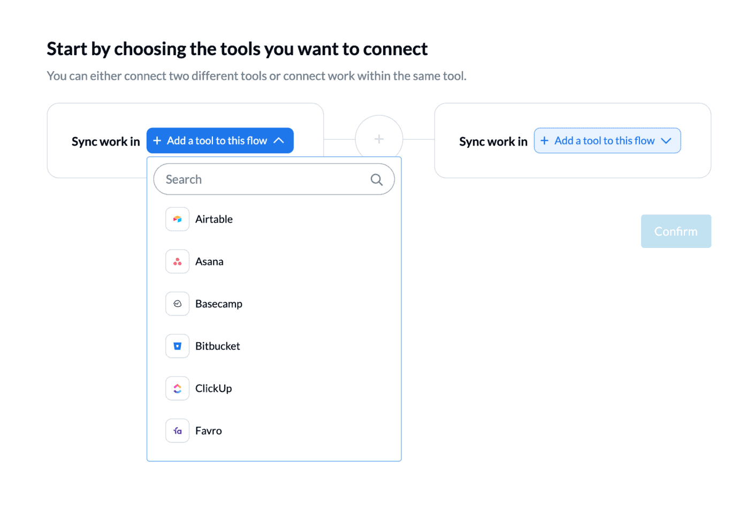Image resolution: width=731 pixels, height=513 pixels.
Task: Click the Confirm button
Action: 676,231
